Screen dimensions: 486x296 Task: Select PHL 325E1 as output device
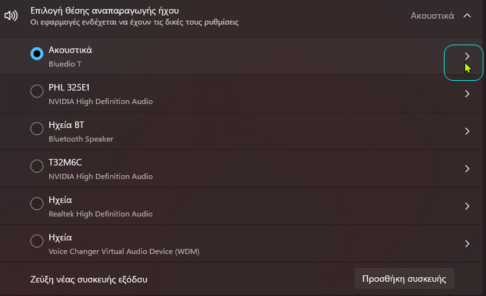pos(37,91)
